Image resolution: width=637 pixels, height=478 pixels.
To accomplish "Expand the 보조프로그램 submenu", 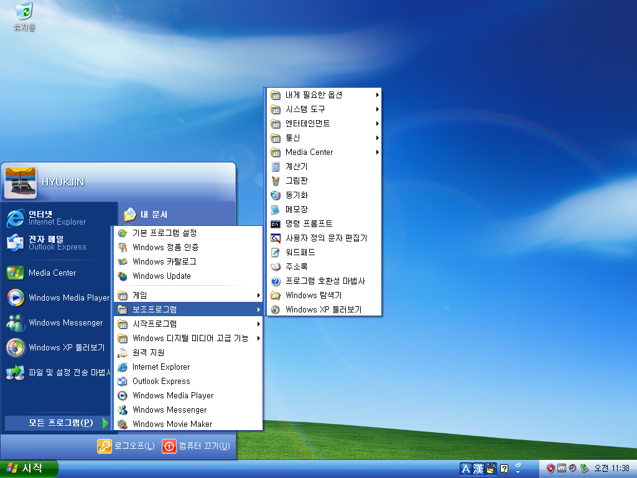I will [x=188, y=309].
